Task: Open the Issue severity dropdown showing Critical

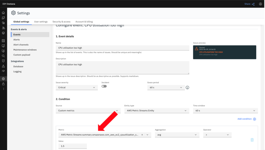Action: pyautogui.click(x=77, y=87)
